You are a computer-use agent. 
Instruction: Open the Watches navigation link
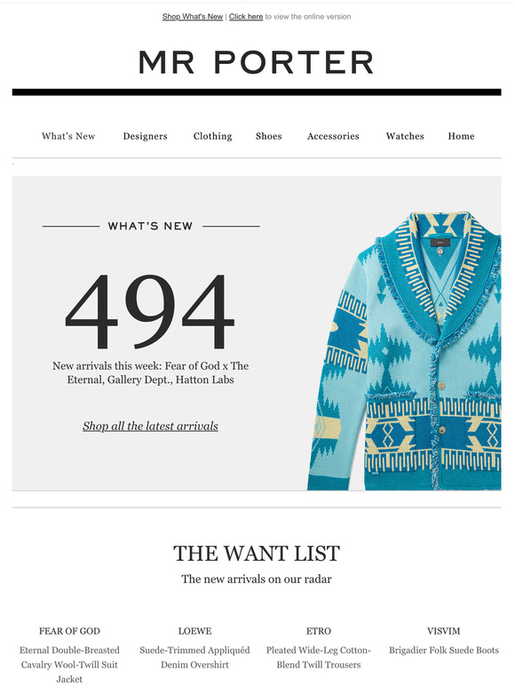405,136
